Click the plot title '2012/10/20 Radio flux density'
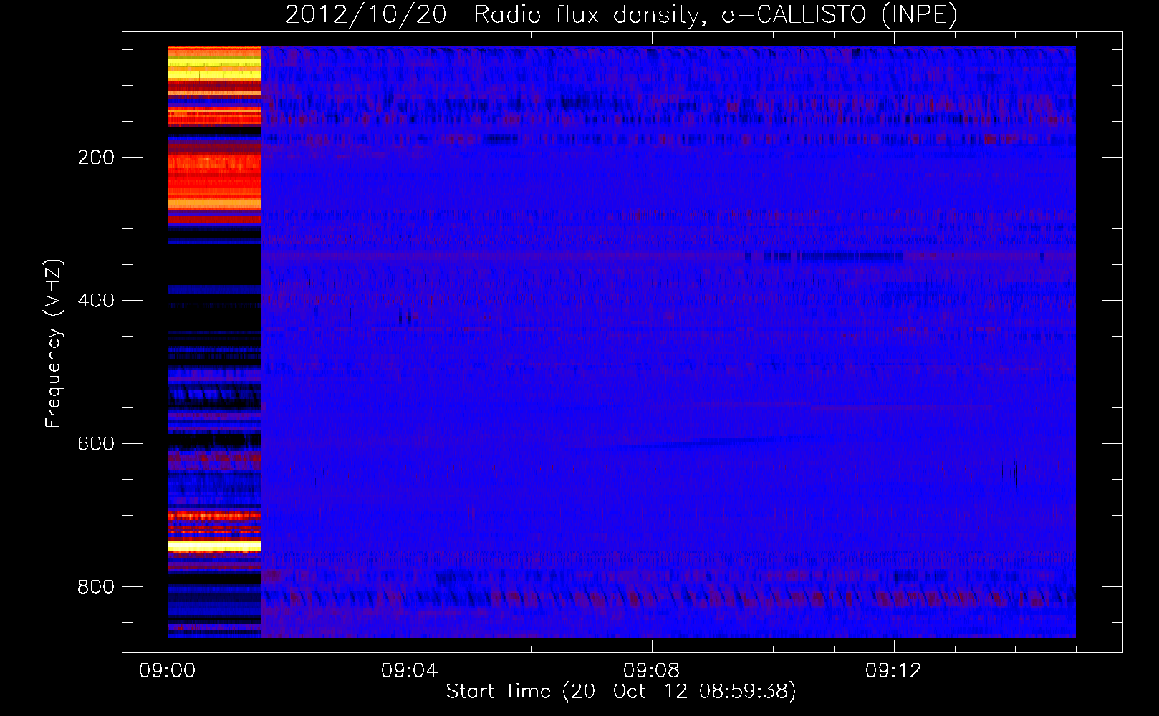 pyautogui.click(x=621, y=15)
